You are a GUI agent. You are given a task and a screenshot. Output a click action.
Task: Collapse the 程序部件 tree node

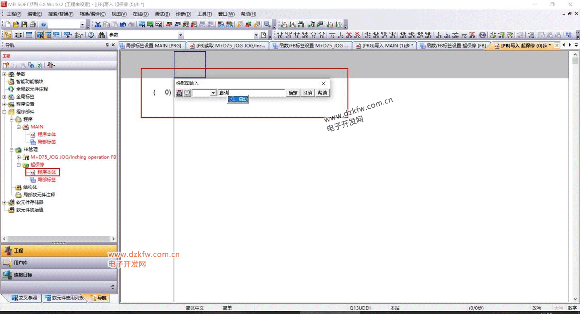4,112
